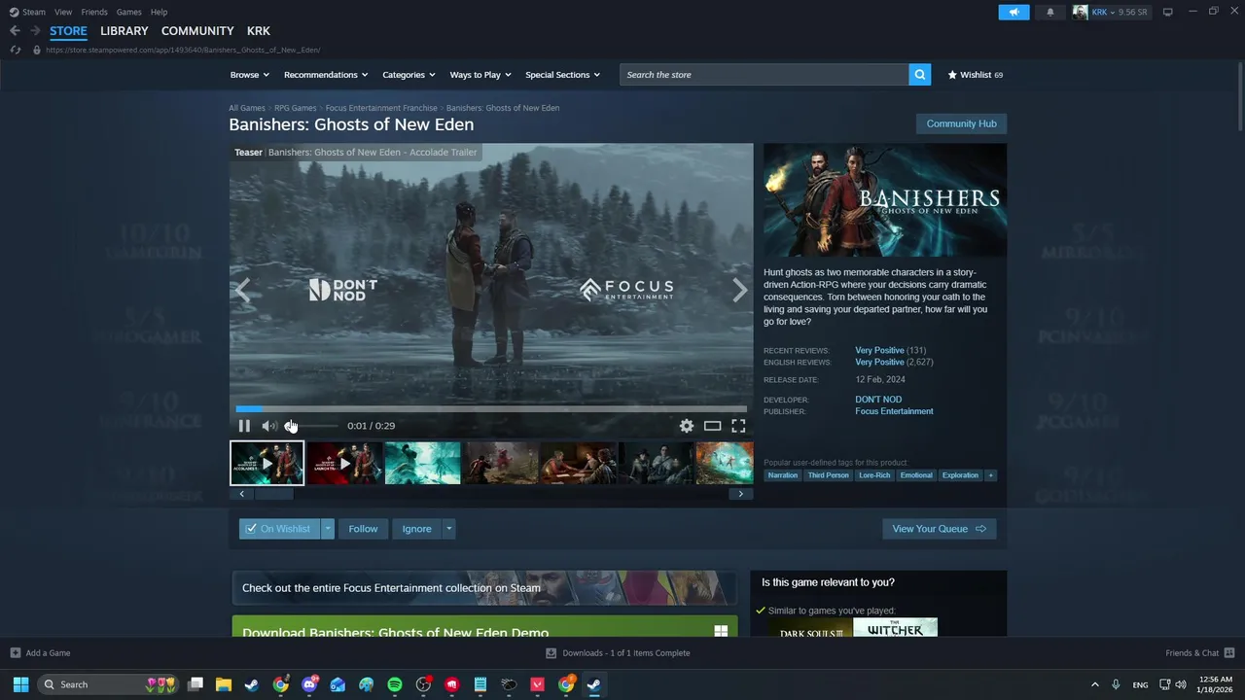This screenshot has height=700, width=1245.
Task: Switch to the LIBRARY tab
Action: tap(124, 31)
